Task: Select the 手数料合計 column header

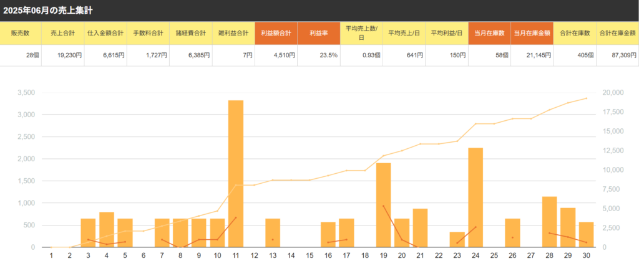Action: tap(149, 34)
